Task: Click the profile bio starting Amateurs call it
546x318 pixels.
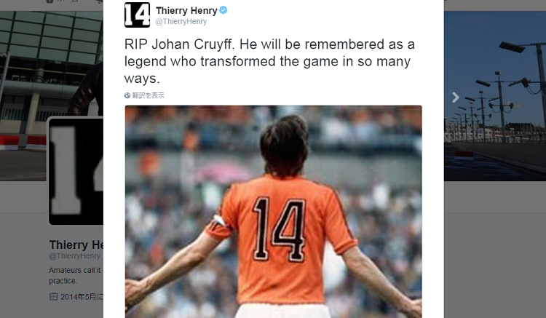Action: point(75,275)
